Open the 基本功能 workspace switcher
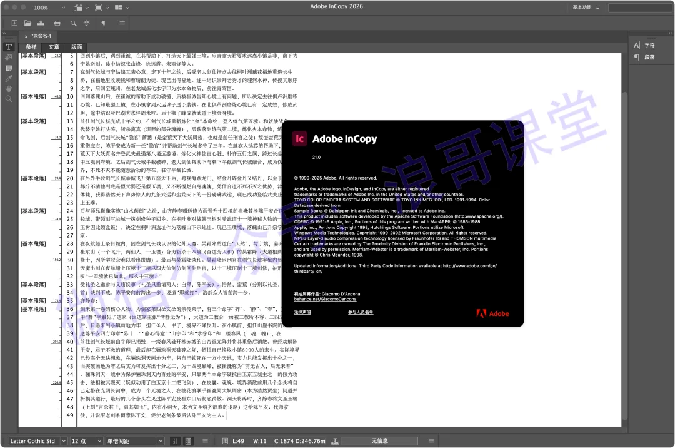 click(586, 8)
